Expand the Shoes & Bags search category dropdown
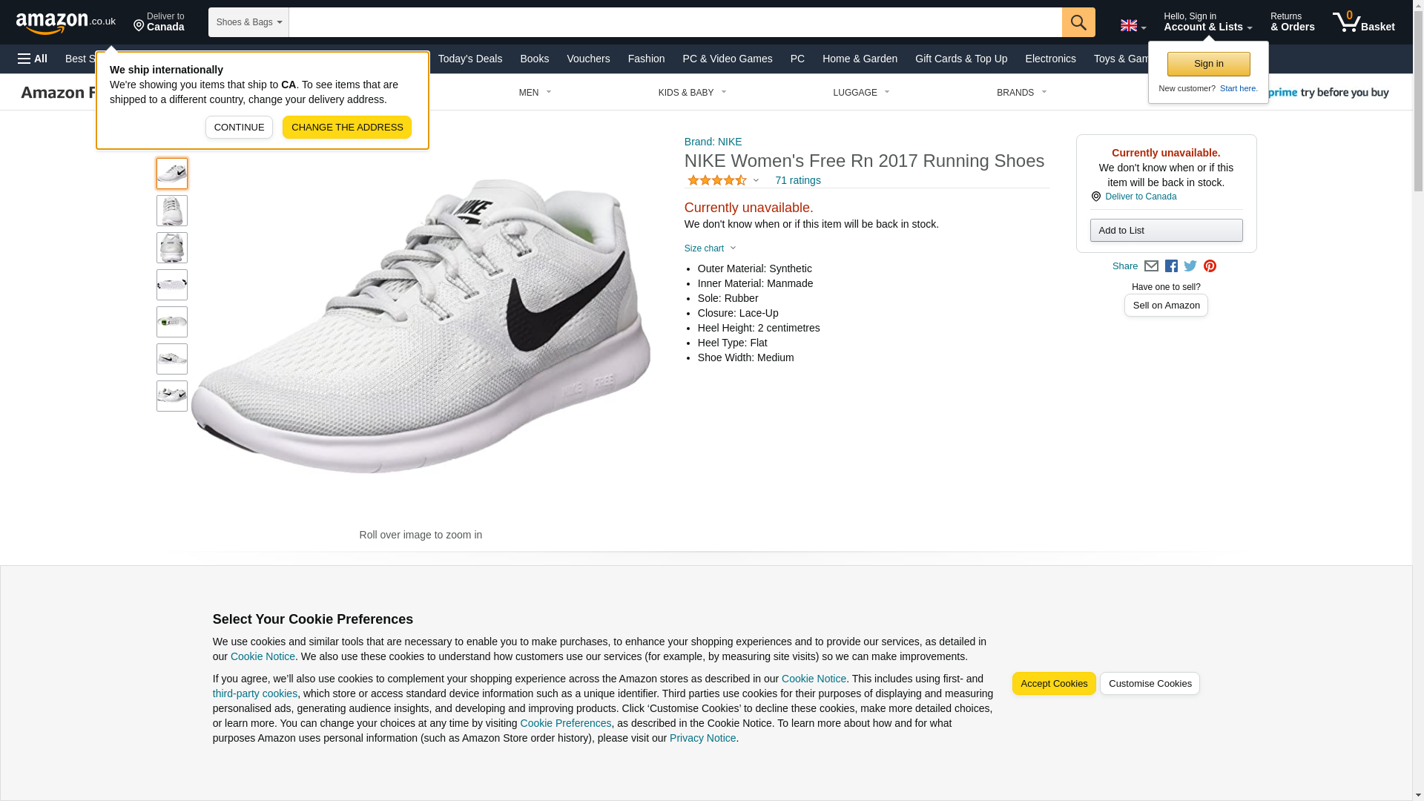Viewport: 1424px width, 801px height. tap(248, 22)
